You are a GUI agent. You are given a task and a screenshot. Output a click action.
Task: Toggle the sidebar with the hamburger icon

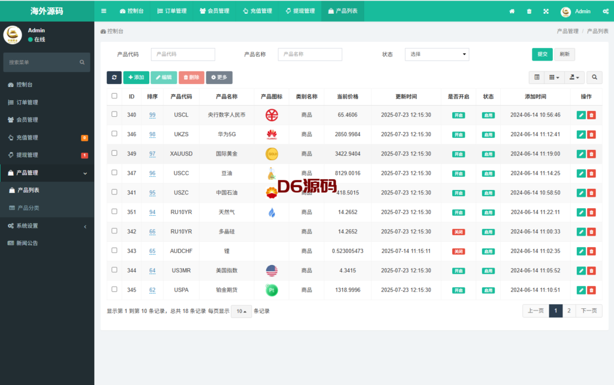pyautogui.click(x=104, y=11)
